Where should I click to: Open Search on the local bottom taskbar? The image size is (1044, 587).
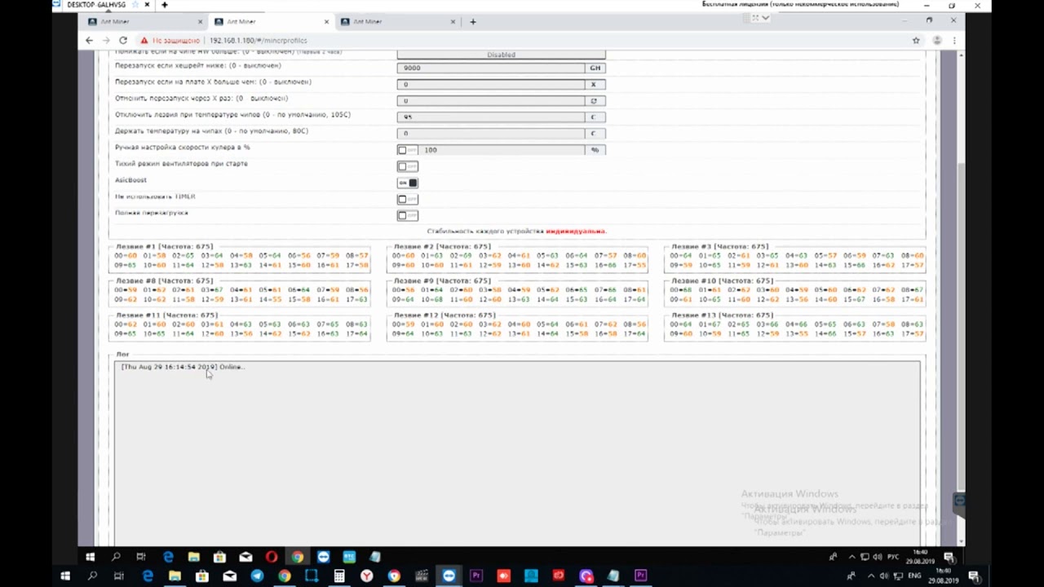point(92,576)
